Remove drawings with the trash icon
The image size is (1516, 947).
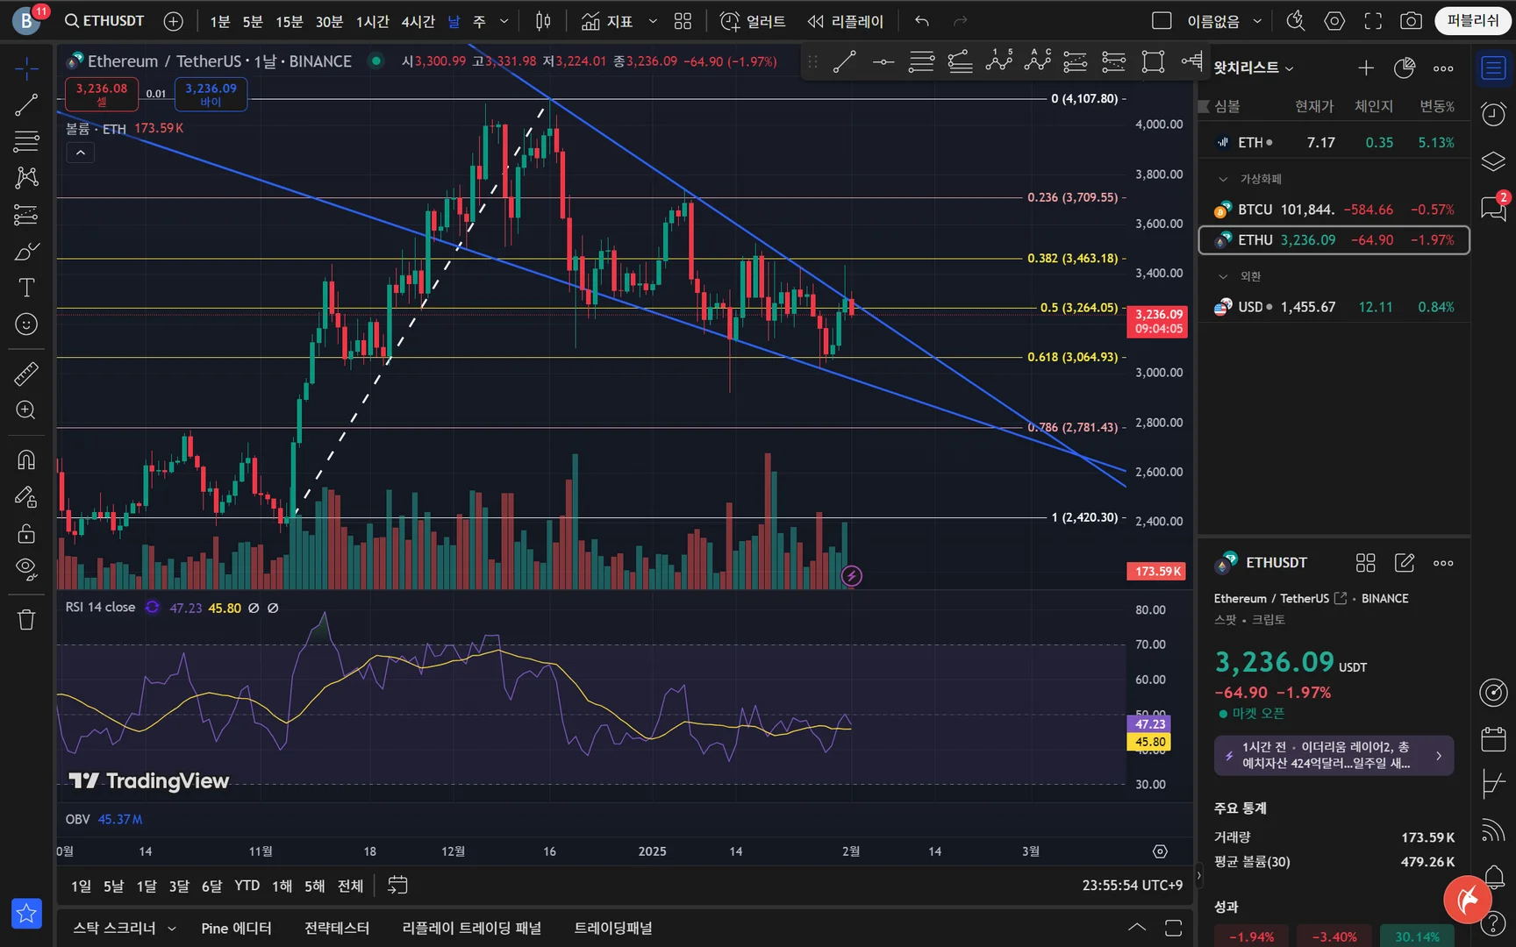(26, 620)
